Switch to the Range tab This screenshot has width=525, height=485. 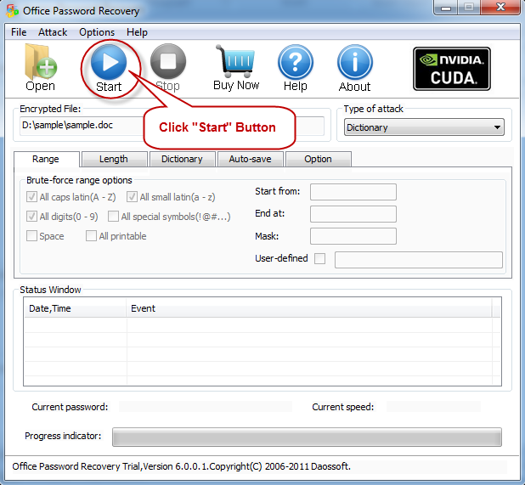point(46,159)
